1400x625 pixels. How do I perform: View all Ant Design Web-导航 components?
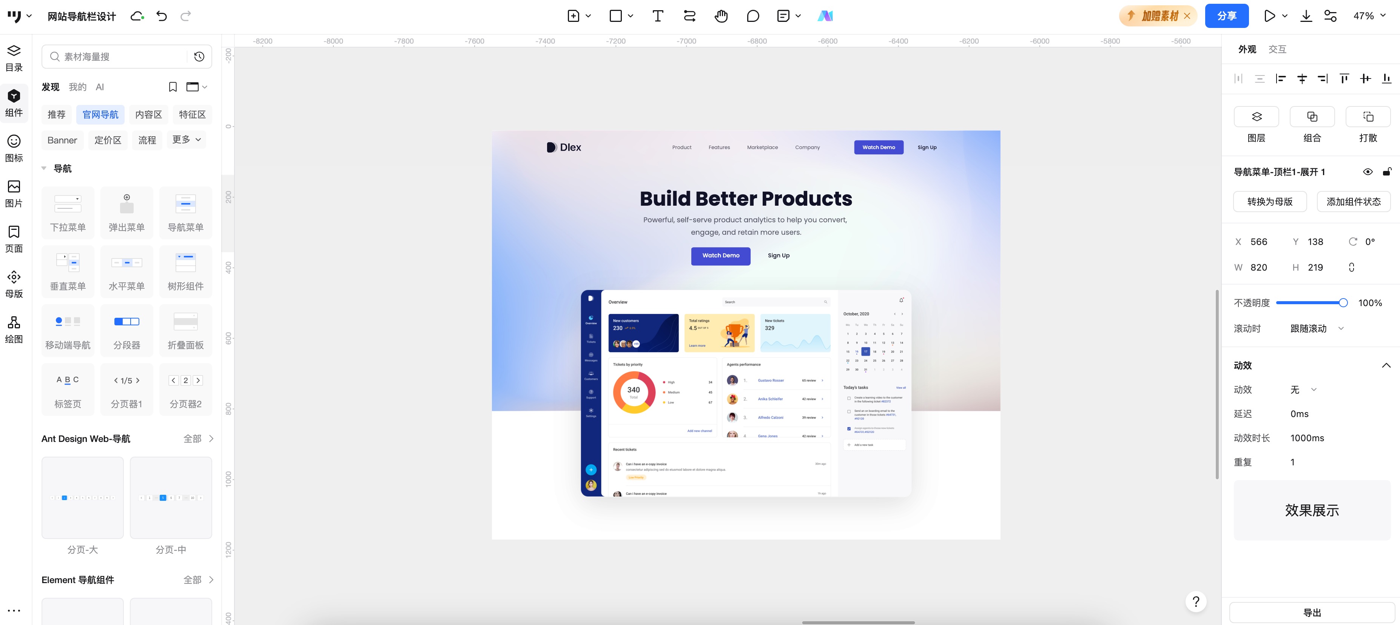[198, 439]
